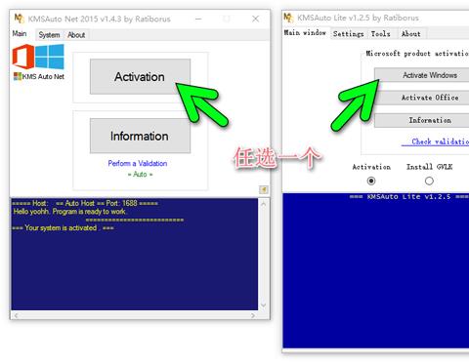Click the Perform a Validation link
Screen dimensions: 469x363
138,163
